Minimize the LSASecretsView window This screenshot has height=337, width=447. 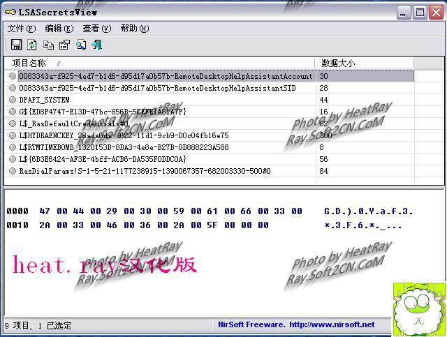[404, 13]
